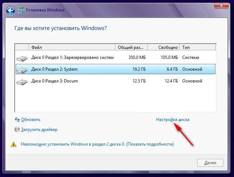This screenshot has height=177, width=234.
Task: Click the Windows Setup title icon
Action: click(21, 10)
